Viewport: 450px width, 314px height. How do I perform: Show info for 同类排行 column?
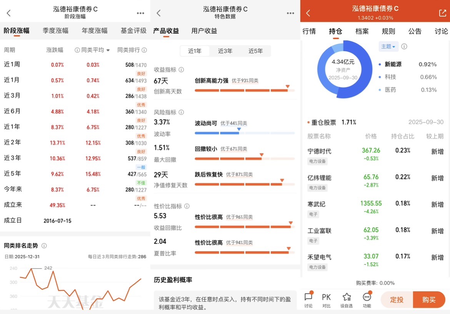point(144,50)
